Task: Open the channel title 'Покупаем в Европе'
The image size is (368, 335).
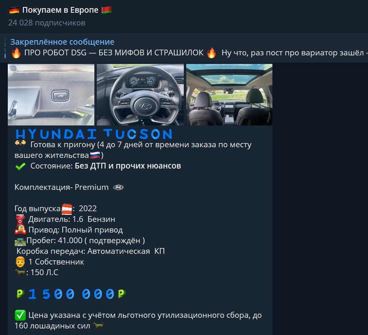Action: [60, 10]
